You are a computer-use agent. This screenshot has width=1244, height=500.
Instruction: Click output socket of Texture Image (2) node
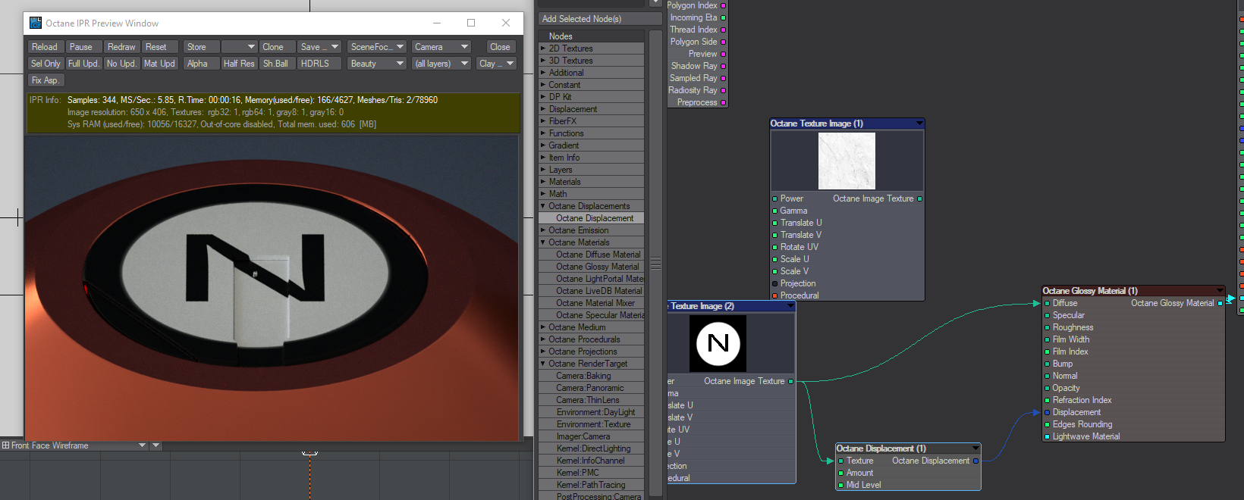(x=791, y=381)
